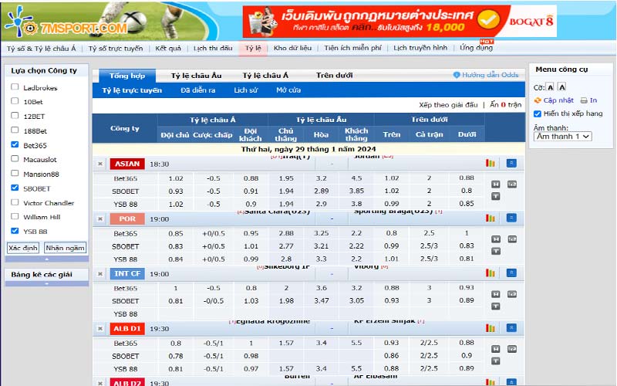Click the Cập nhật refresh link
The width and height of the screenshot is (617, 386).
click(554, 100)
